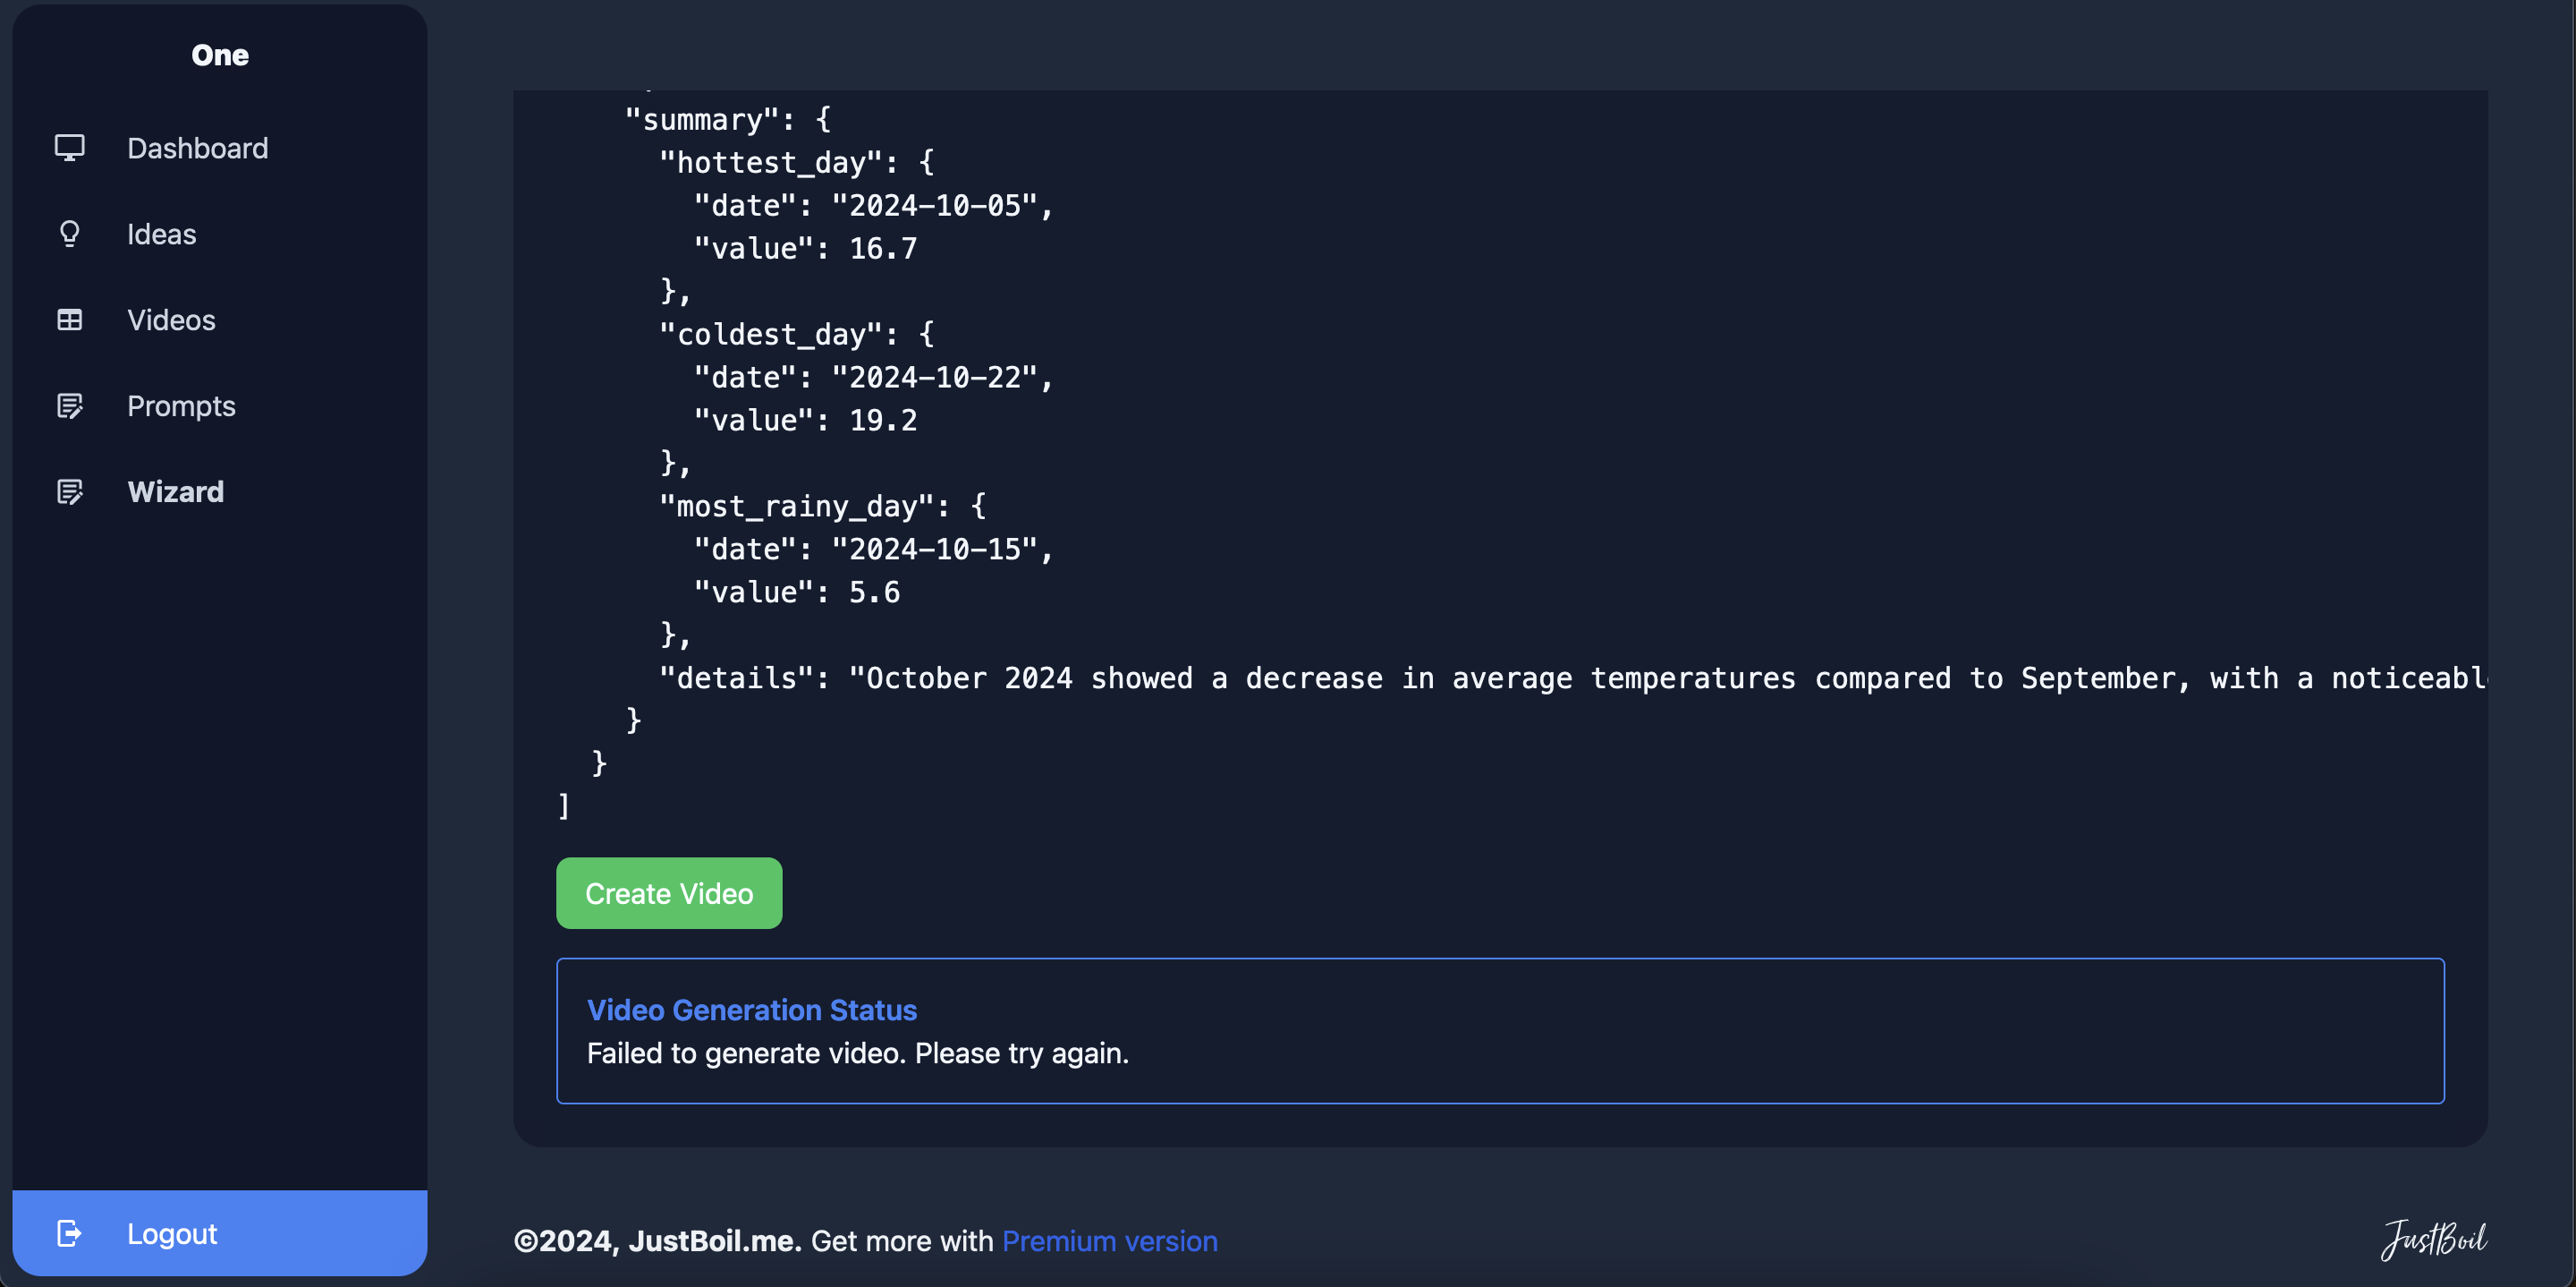
Task: Click the Ideas lightbulb icon
Action: point(69,234)
